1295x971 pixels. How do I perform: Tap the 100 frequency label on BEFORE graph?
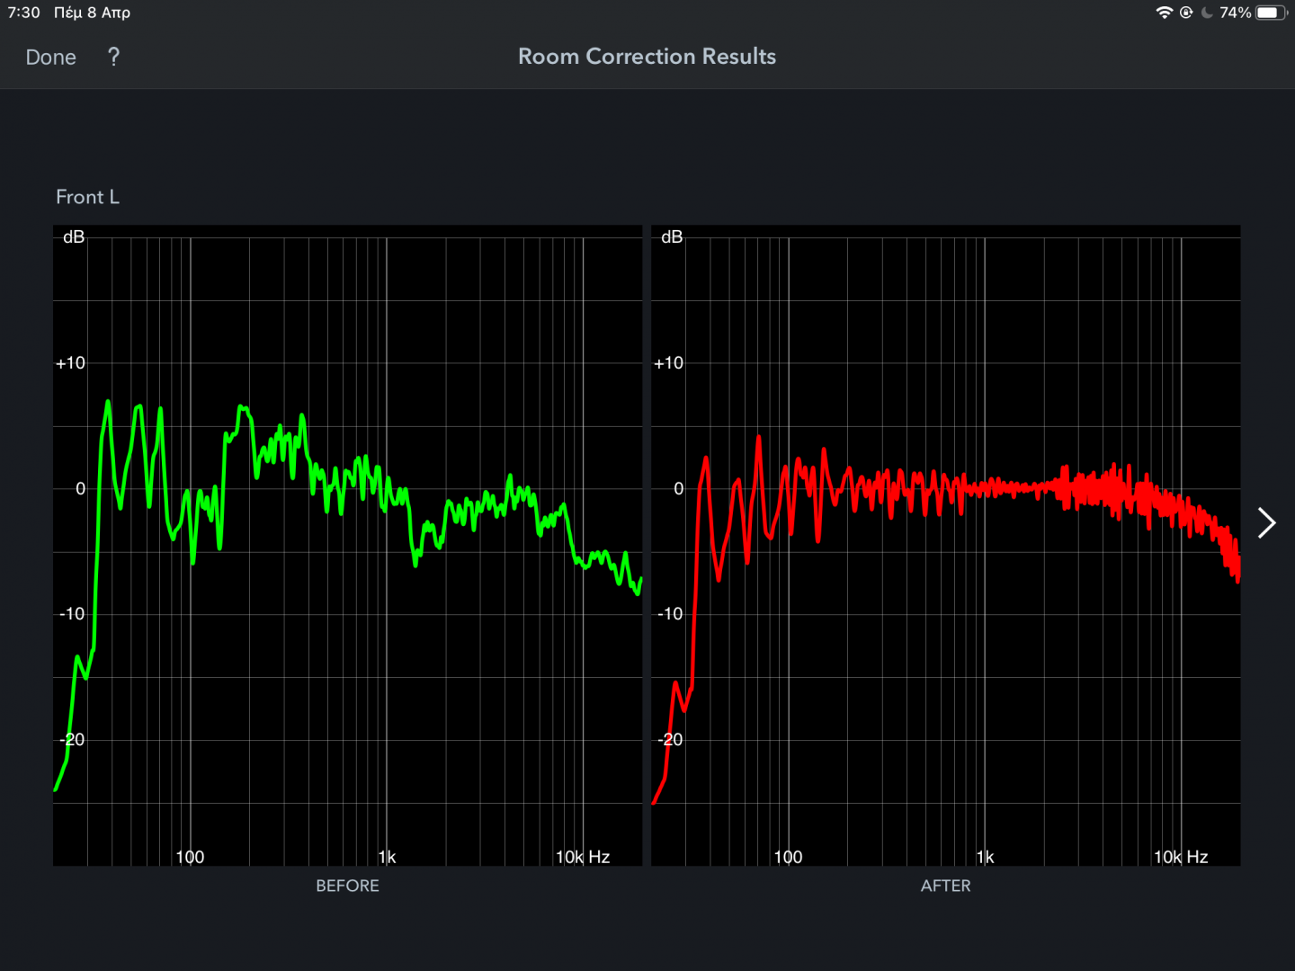click(x=190, y=857)
